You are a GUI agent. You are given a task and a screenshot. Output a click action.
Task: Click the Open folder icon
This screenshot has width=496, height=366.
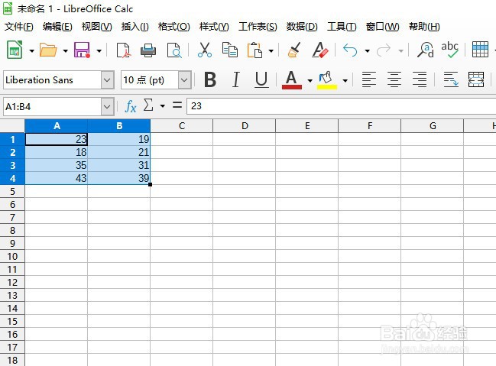[x=48, y=50]
